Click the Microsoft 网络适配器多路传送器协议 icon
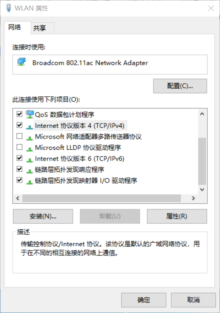 30,137
